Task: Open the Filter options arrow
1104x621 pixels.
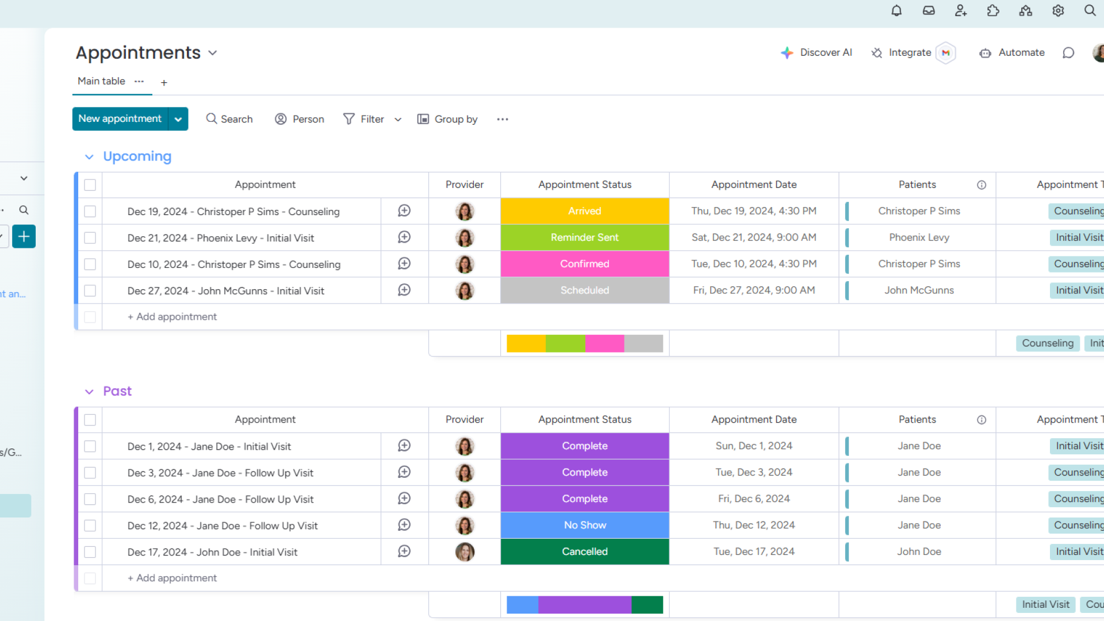Action: (398, 120)
